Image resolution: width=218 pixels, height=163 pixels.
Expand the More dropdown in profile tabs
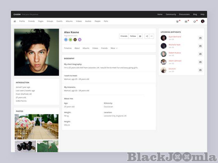[114, 48]
